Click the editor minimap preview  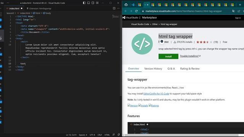click(x=116, y=16)
